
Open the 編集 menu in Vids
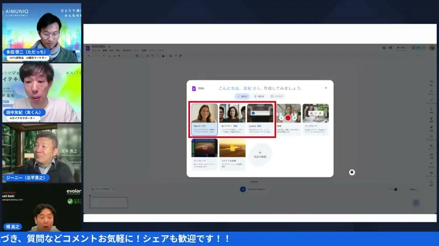tap(105, 51)
